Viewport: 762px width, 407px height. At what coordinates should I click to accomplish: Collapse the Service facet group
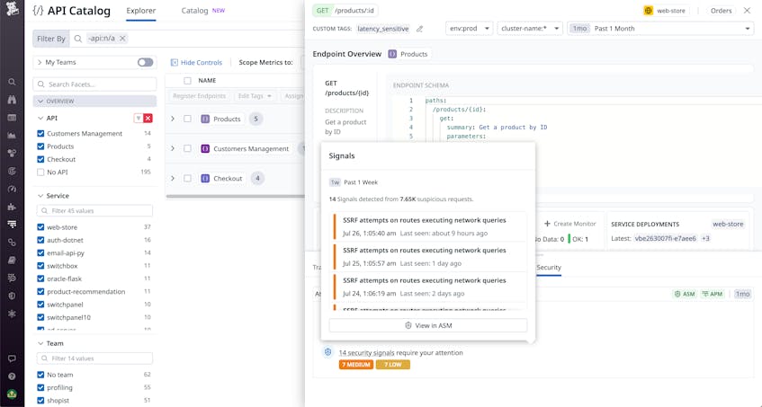click(40, 196)
